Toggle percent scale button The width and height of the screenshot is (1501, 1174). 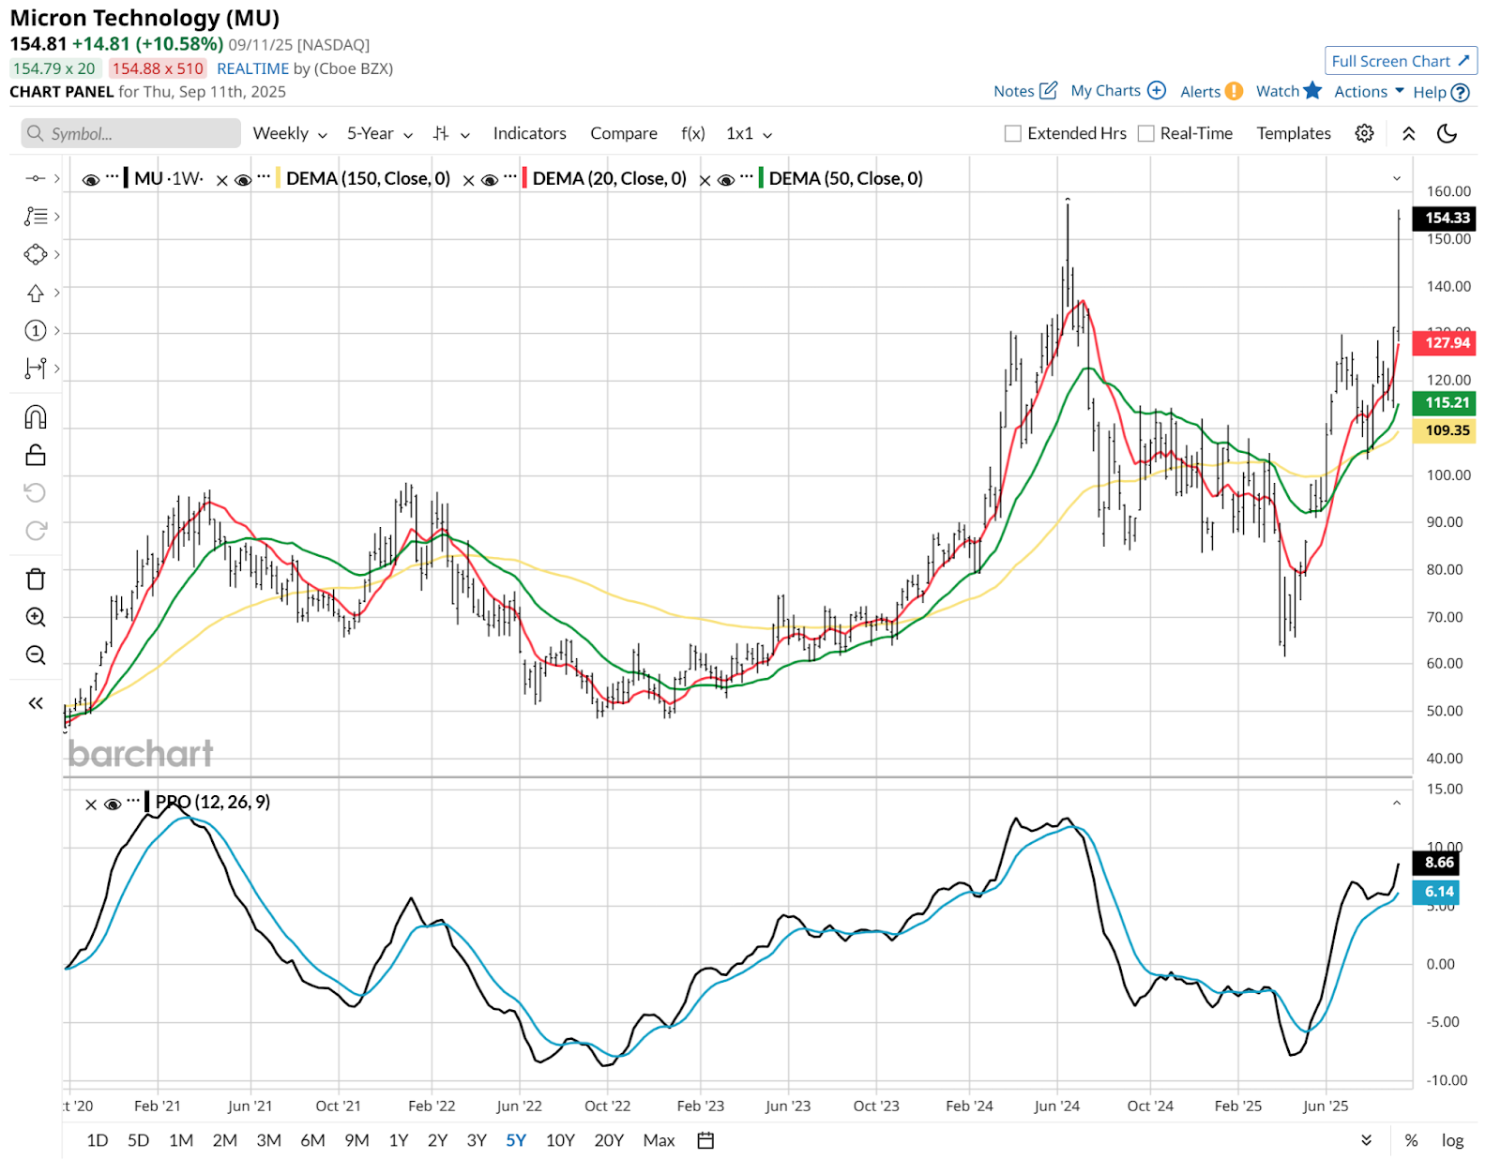tap(1411, 1140)
